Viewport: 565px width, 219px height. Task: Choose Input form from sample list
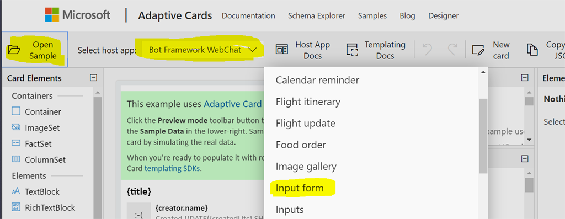(300, 188)
